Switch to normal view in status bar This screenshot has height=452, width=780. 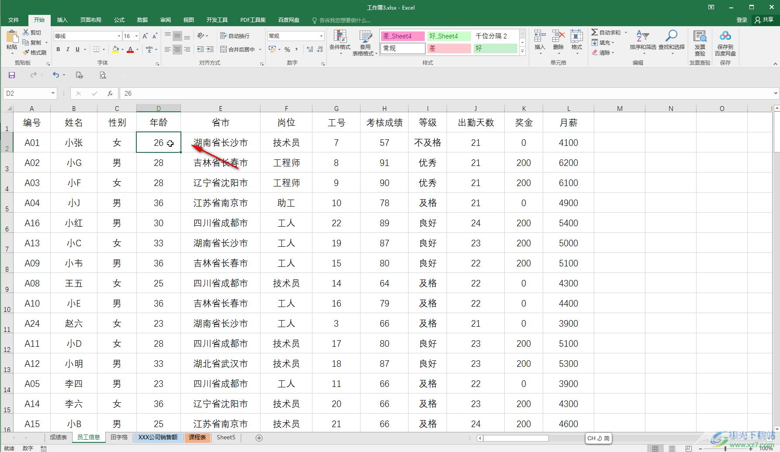(x=655, y=448)
